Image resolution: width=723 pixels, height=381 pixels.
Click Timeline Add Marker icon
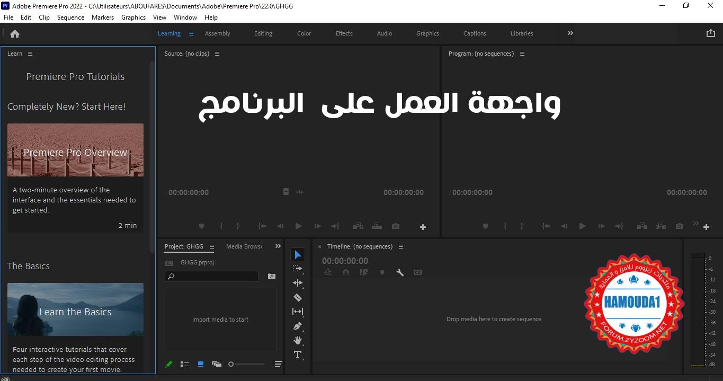pyautogui.click(x=382, y=272)
